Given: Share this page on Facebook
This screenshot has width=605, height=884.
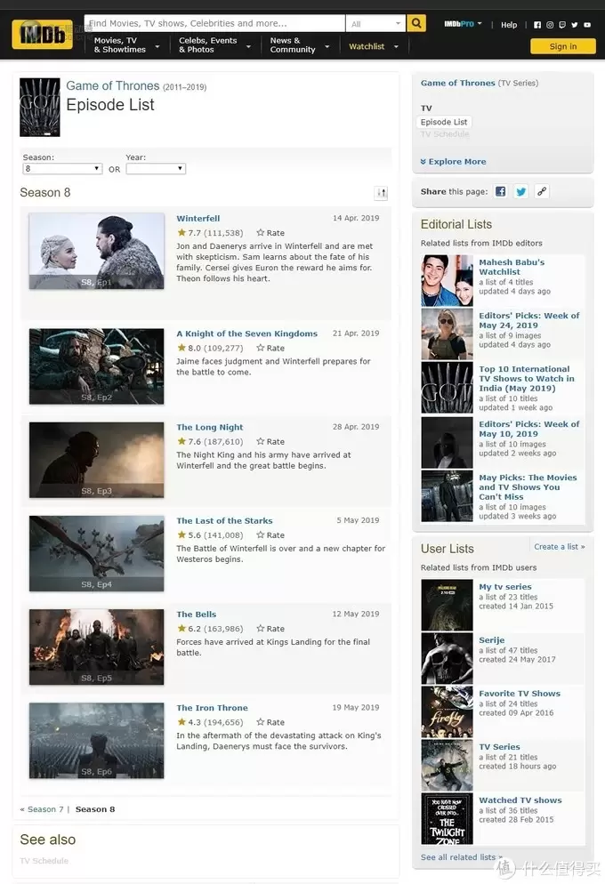Looking at the screenshot, I should 500,191.
